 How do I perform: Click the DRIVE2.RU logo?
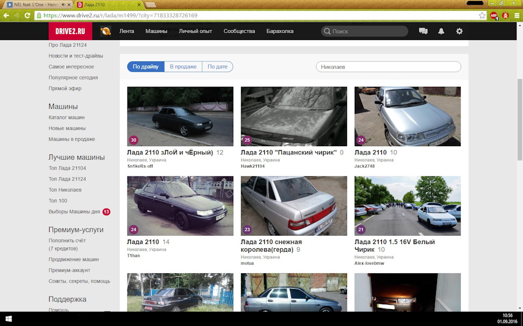click(x=70, y=32)
